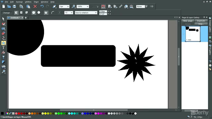Select the Text tool

click(x=3, y=48)
